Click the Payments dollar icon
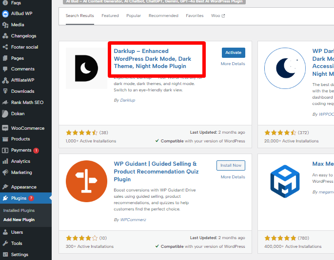Screen dimensions: 334x260 (x=5, y=150)
